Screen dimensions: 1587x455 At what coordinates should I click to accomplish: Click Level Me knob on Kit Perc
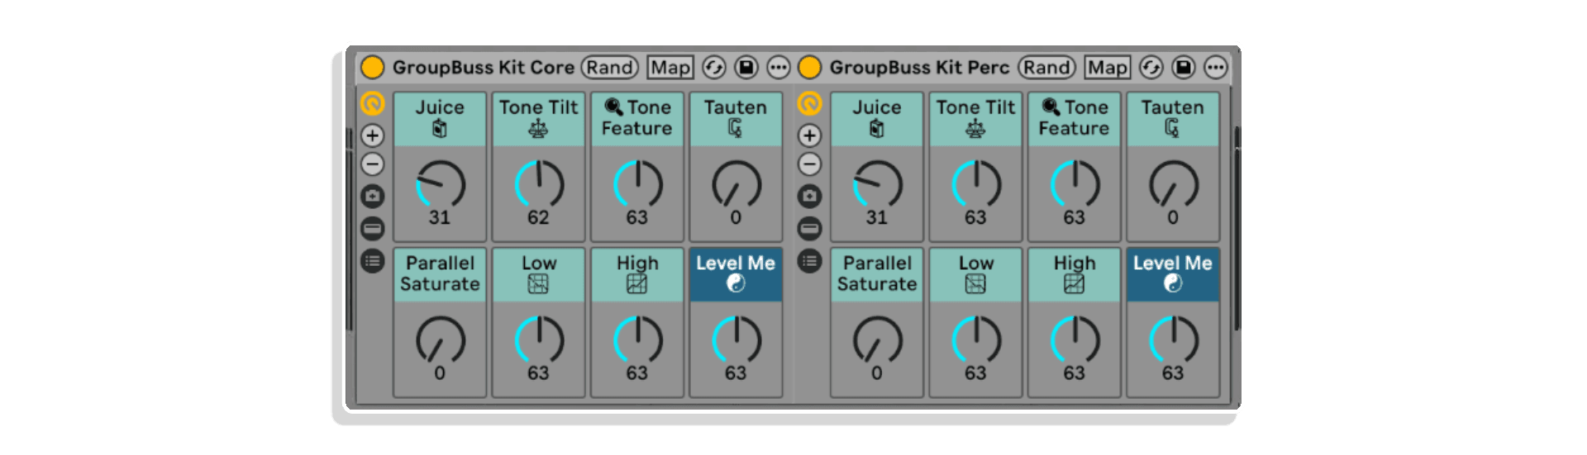tap(1174, 339)
